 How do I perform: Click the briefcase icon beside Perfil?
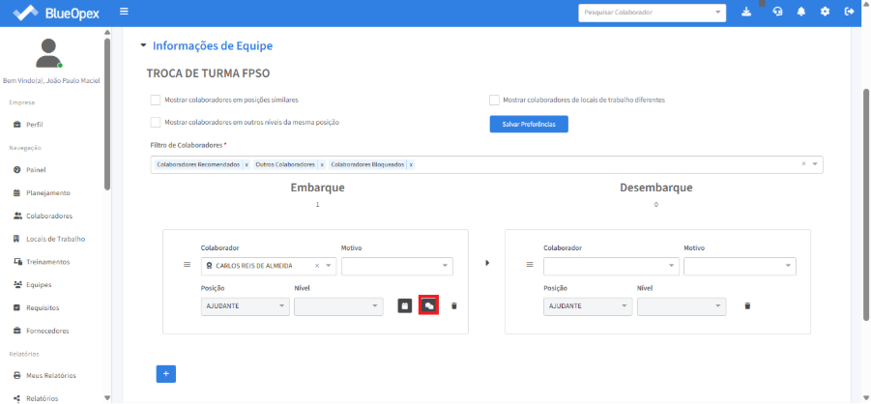16,125
